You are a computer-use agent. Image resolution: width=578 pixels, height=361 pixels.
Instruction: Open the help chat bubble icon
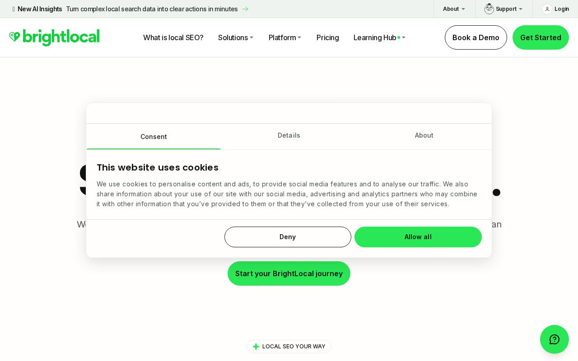click(555, 339)
